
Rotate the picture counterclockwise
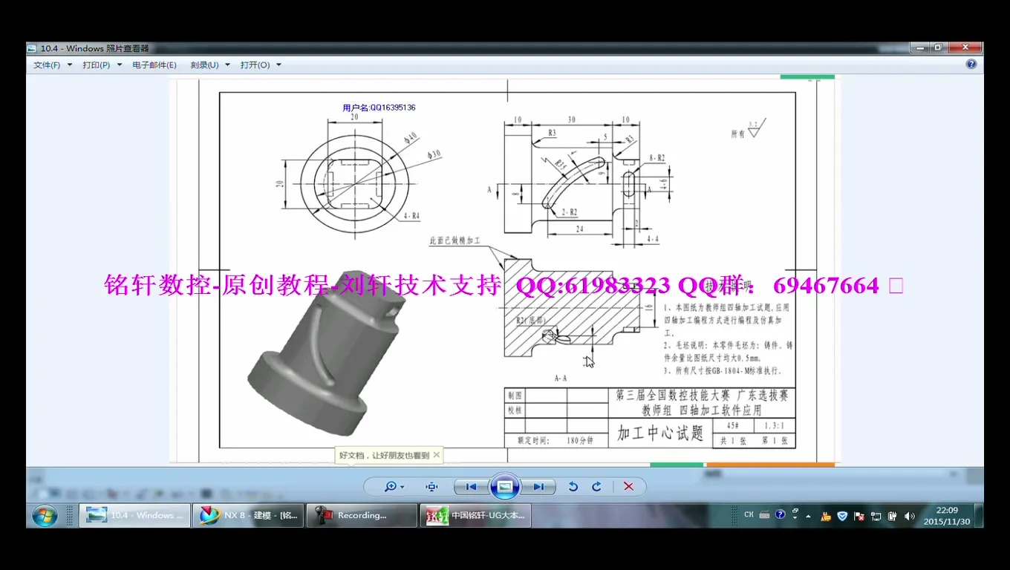pyautogui.click(x=573, y=486)
